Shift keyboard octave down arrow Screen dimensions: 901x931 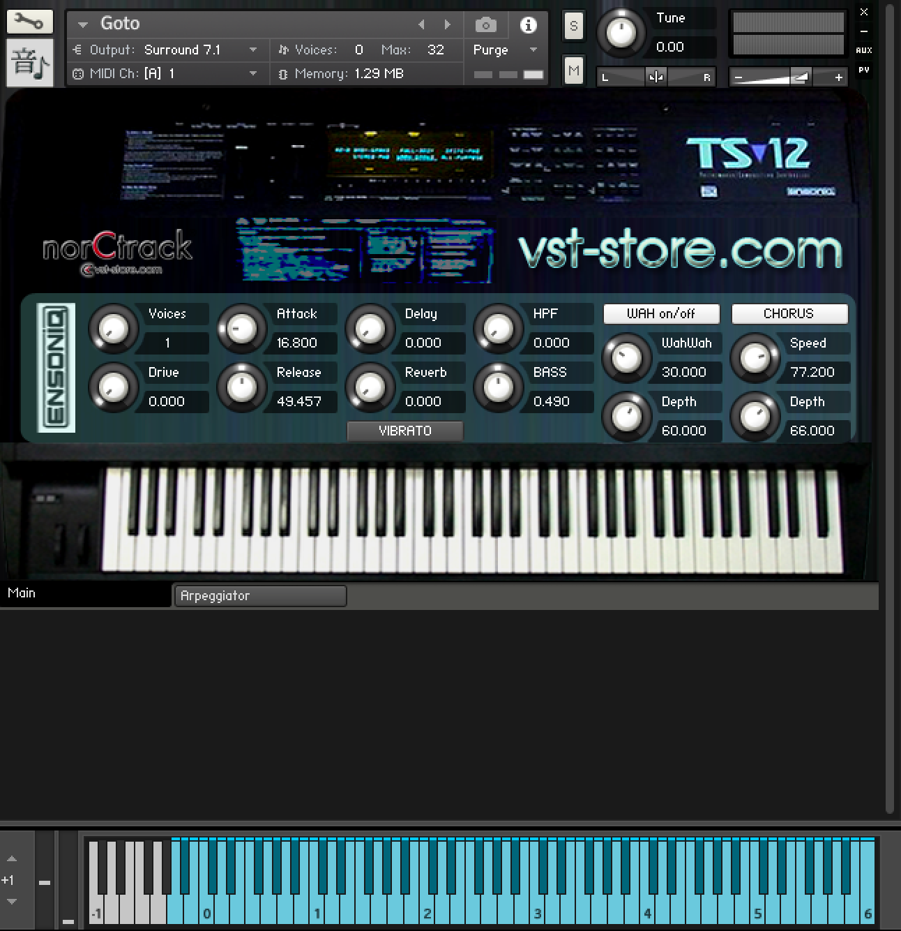click(11, 901)
